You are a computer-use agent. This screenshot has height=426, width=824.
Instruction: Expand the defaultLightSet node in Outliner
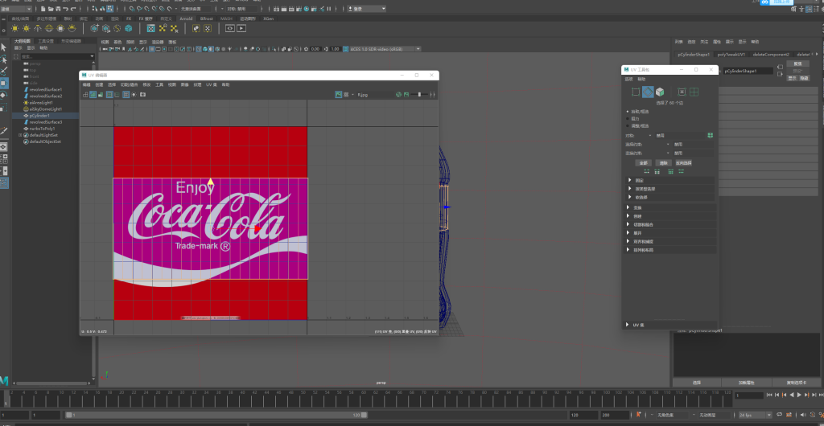20,135
